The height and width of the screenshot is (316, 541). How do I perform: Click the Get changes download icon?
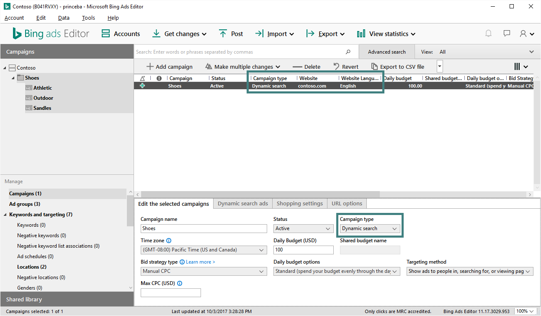pos(156,34)
